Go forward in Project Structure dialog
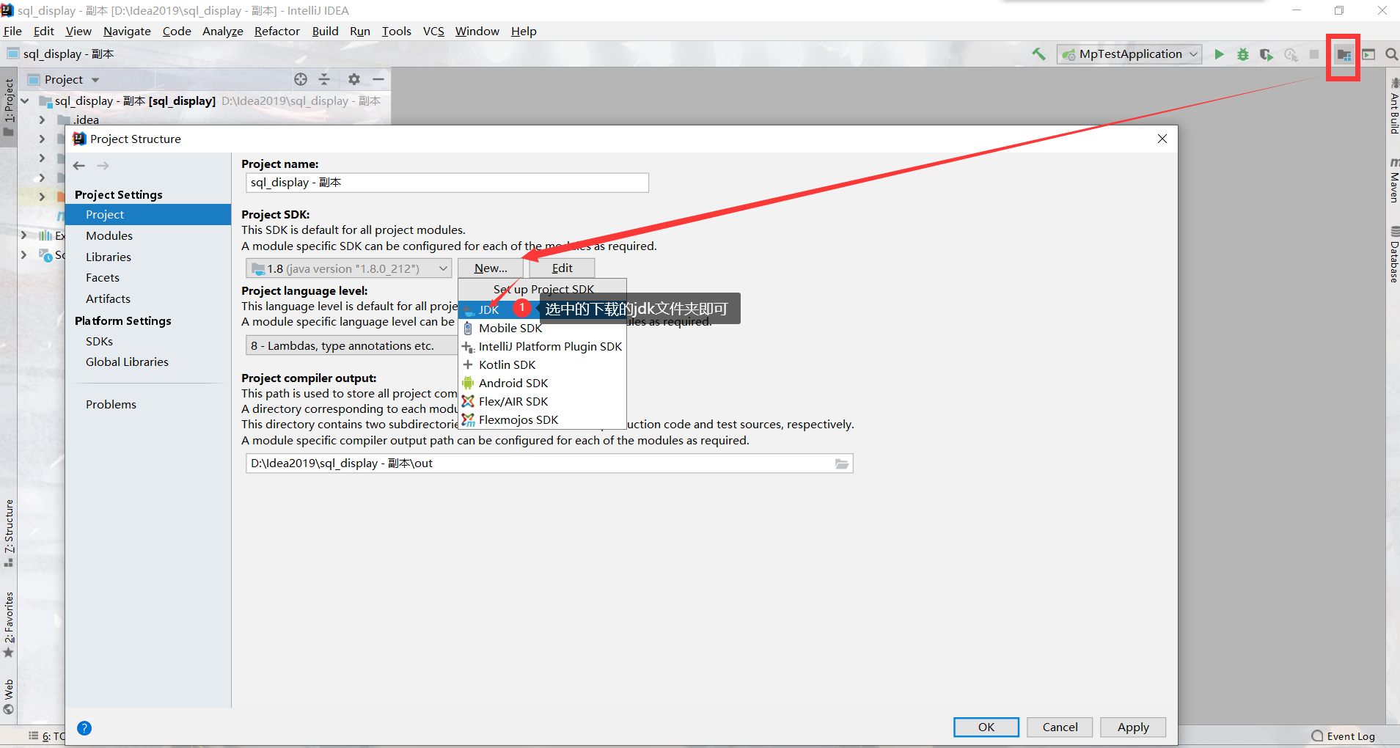This screenshot has height=748, width=1400. (103, 166)
